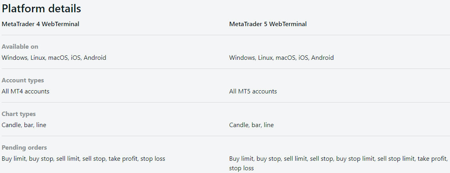Click MetaTrader 4 chart types value
This screenshot has height=173, width=450.
24,125
